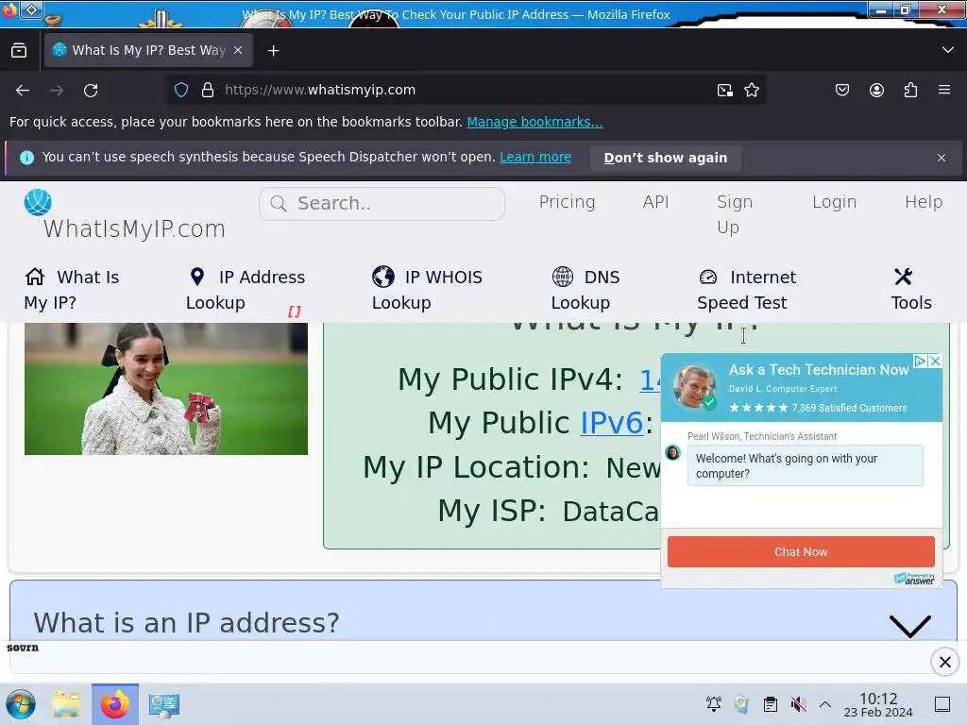Click the muted volume tray icon
Viewport: 967px width, 725px height.
[798, 704]
